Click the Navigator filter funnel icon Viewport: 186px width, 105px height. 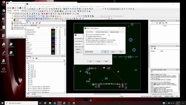click(30, 58)
